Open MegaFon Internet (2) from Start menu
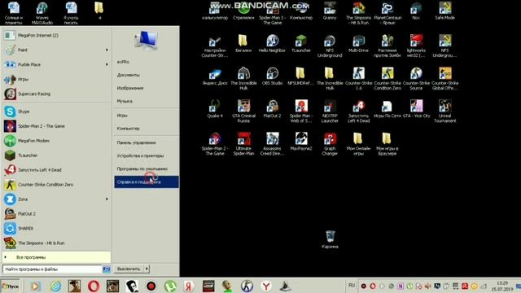This screenshot has height=293, width=521. tap(56, 36)
